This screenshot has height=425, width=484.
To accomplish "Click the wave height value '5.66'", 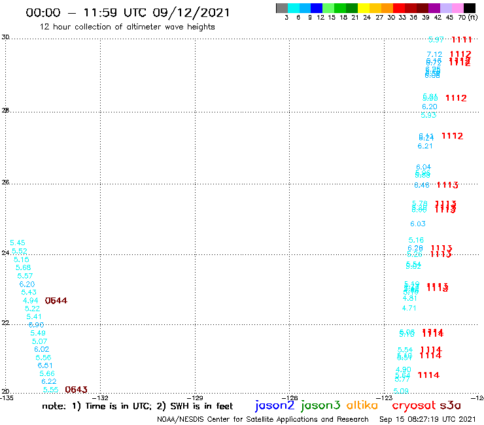I will click(x=47, y=373).
